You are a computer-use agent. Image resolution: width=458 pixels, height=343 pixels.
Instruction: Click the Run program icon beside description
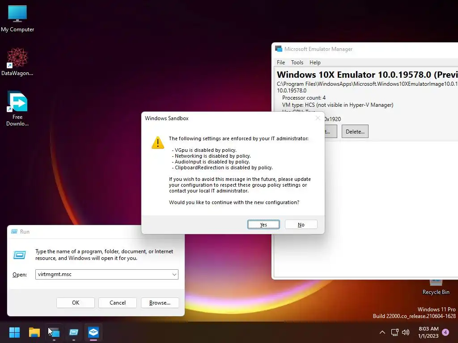[x=20, y=255]
